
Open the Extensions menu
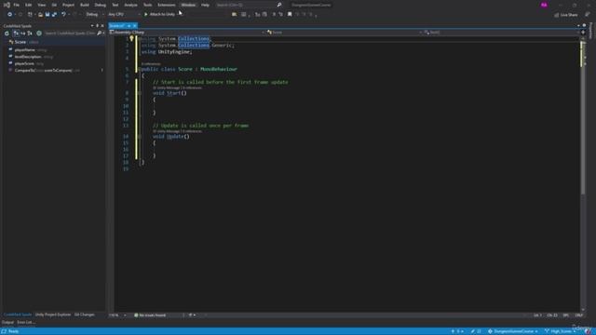[x=167, y=5]
